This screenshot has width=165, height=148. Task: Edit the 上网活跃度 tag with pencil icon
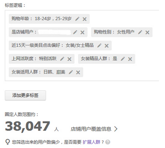pos(62,59)
